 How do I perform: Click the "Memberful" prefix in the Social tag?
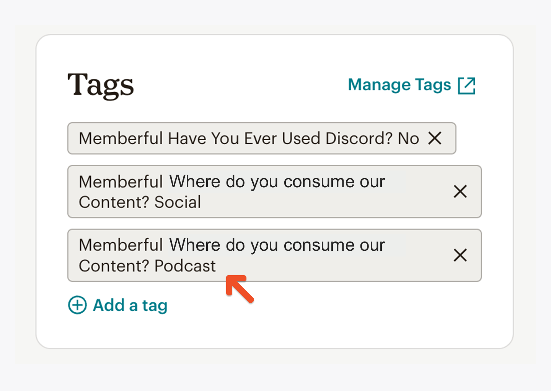121,182
